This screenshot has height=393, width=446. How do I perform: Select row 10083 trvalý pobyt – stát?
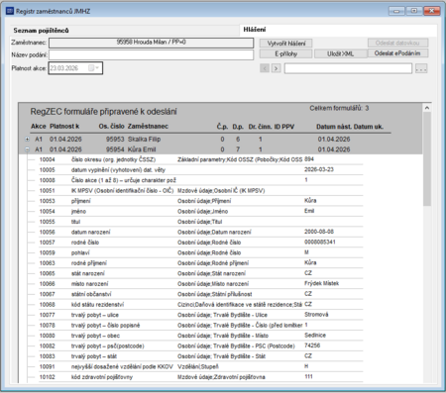click(201, 356)
